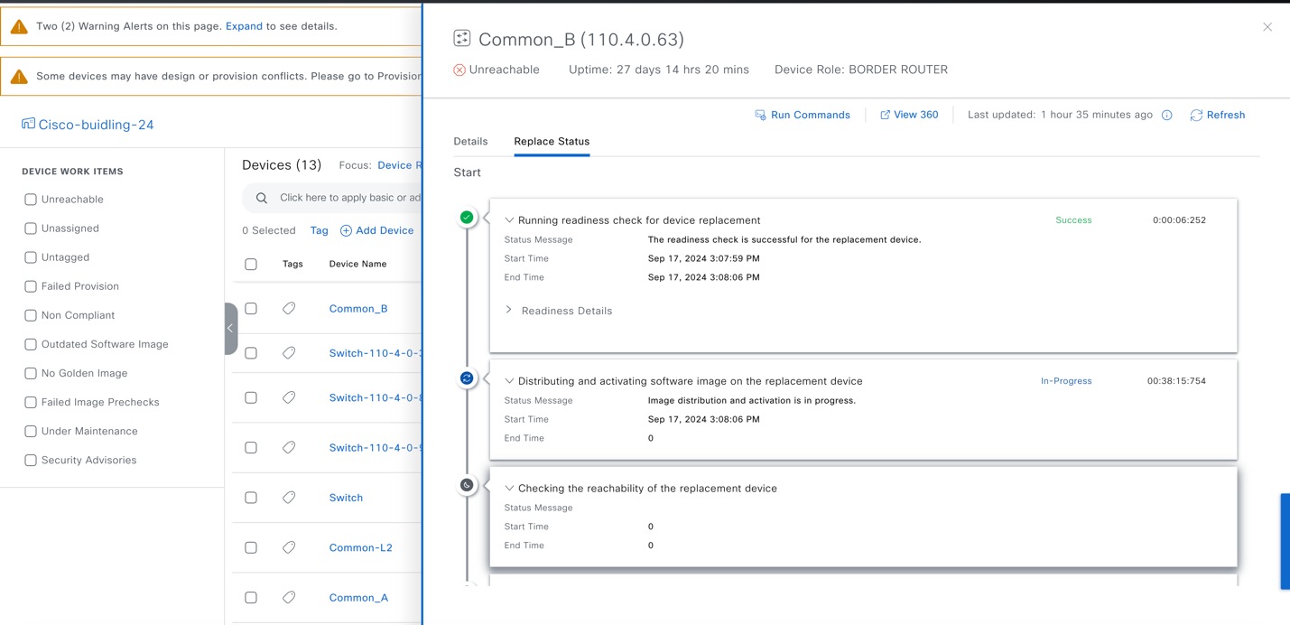Open the Common-L2 device details

point(360,547)
